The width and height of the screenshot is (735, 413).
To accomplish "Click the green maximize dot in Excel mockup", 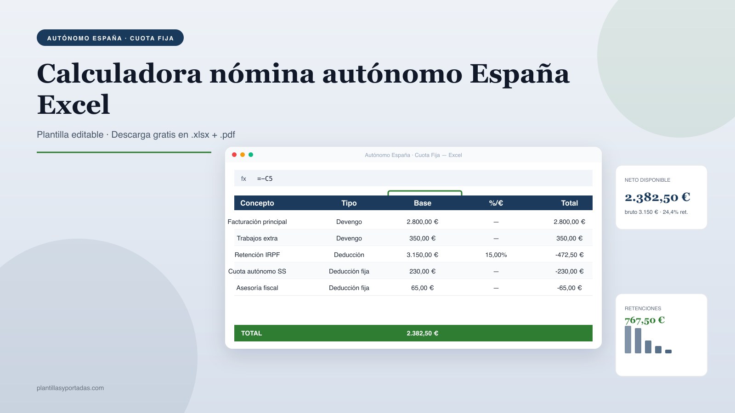I will point(251,155).
